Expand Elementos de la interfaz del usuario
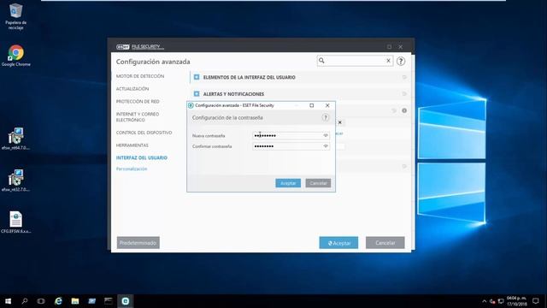Viewport: 547px width, 308px height. (197, 77)
